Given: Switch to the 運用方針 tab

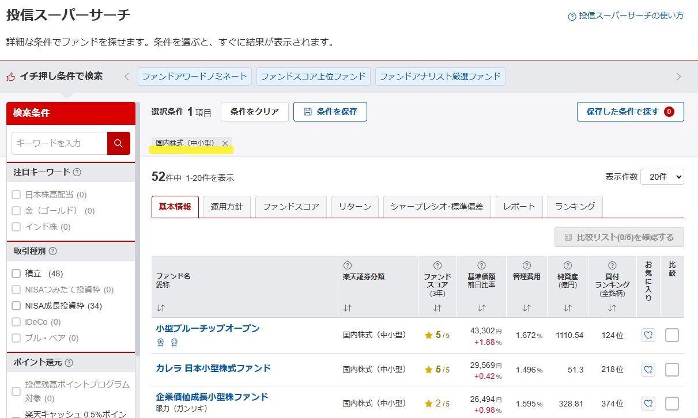Looking at the screenshot, I should (227, 207).
